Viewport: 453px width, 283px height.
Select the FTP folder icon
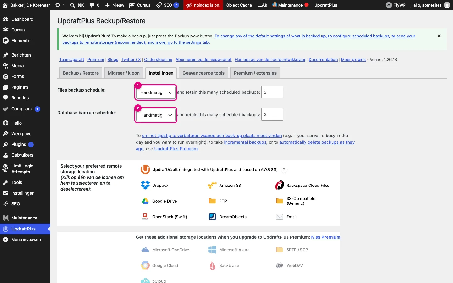(212, 201)
